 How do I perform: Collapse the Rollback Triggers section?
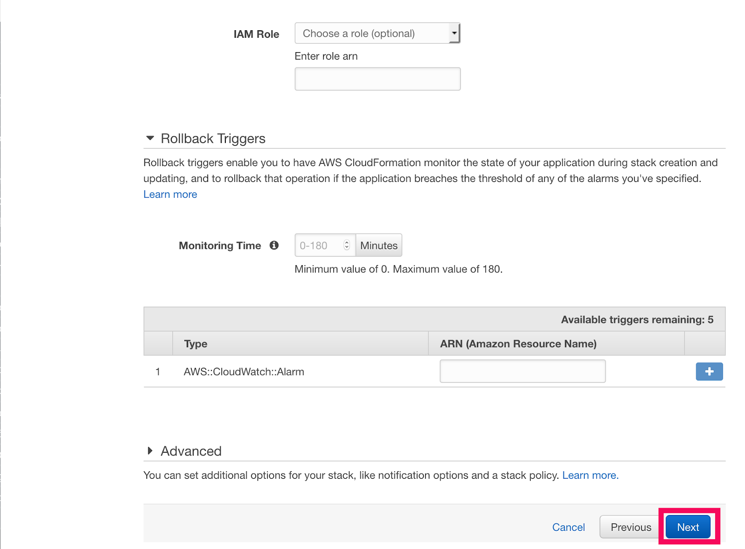coord(150,138)
